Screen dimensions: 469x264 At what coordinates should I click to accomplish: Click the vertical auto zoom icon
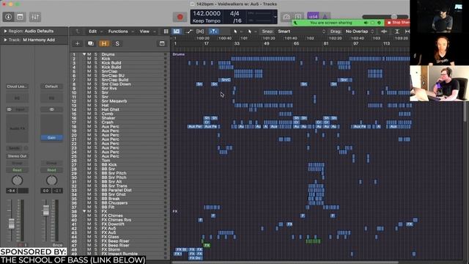[397, 32]
